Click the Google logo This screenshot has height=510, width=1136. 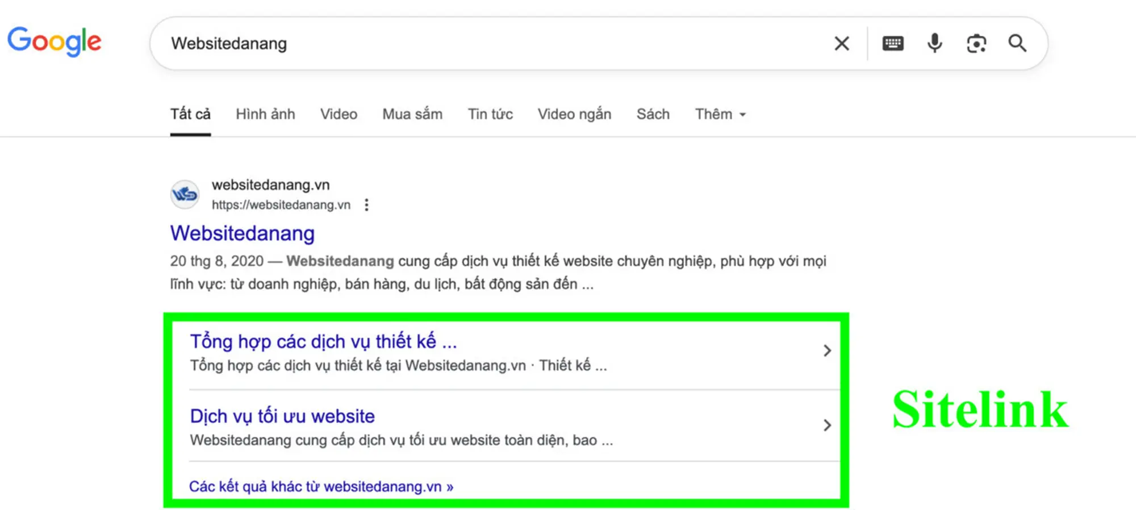(x=55, y=42)
